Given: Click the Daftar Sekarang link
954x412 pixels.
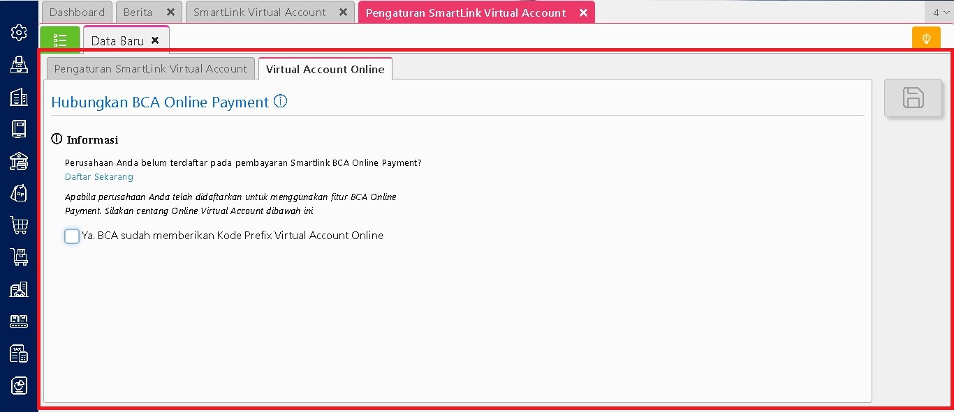Looking at the screenshot, I should [99, 177].
